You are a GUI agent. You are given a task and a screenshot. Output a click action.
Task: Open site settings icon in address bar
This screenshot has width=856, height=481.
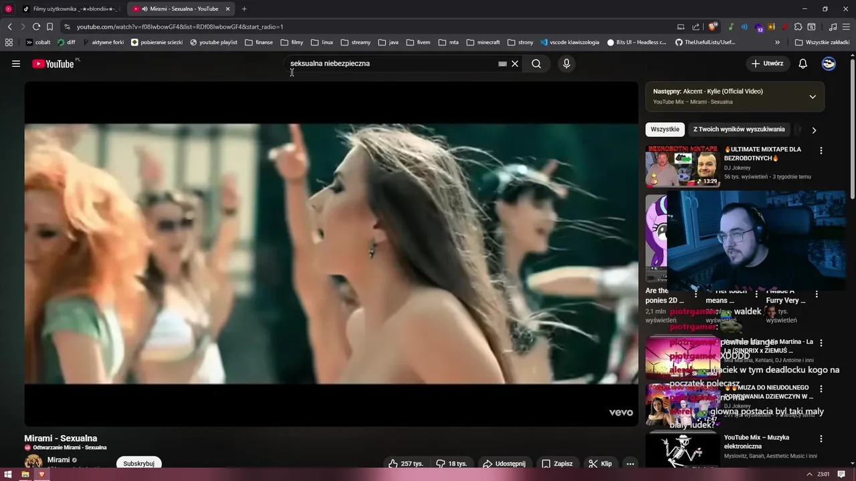pyautogui.click(x=67, y=27)
